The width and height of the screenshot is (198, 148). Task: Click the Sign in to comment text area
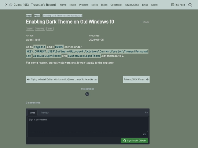(x=88, y=124)
